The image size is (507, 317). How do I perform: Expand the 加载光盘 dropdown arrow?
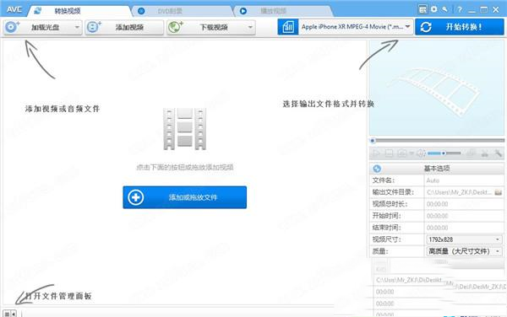pos(77,27)
